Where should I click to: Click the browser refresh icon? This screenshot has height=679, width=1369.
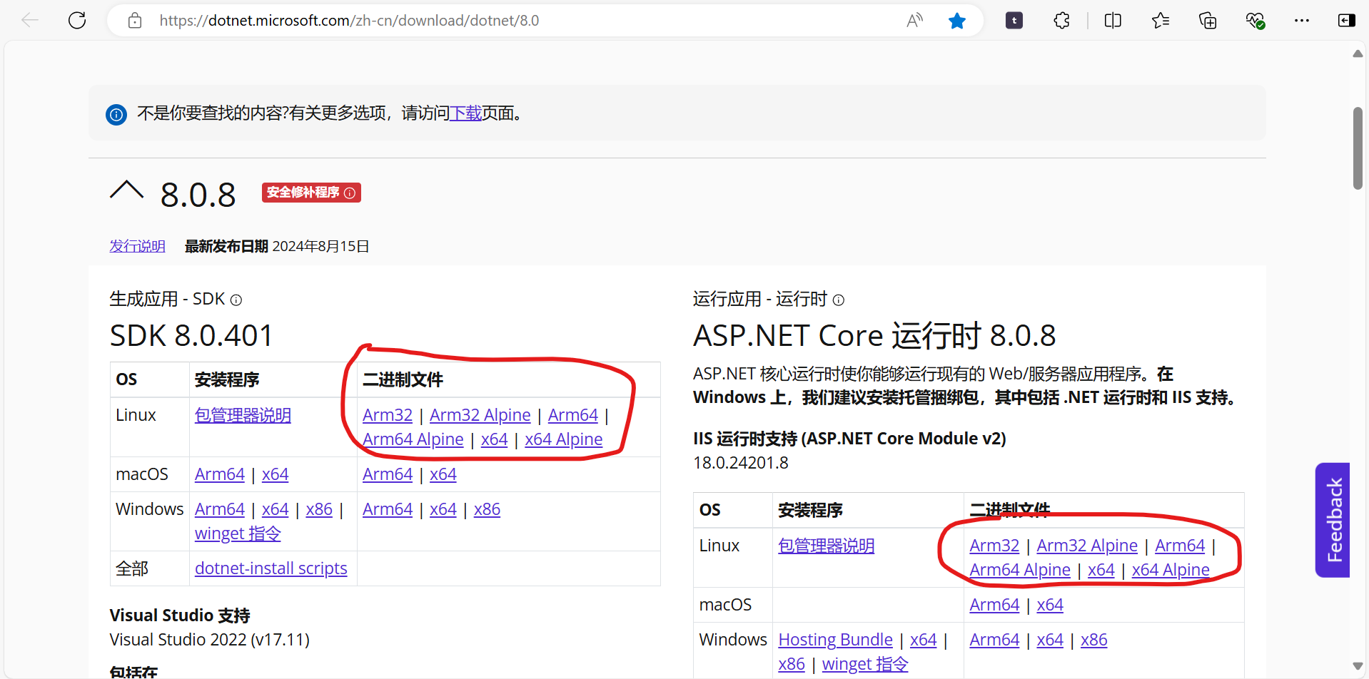77,21
